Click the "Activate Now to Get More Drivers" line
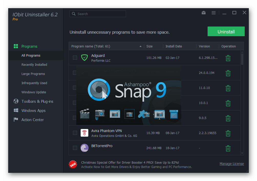Image resolution: width=257 pixels, height=181 pixels. [x=136, y=167]
